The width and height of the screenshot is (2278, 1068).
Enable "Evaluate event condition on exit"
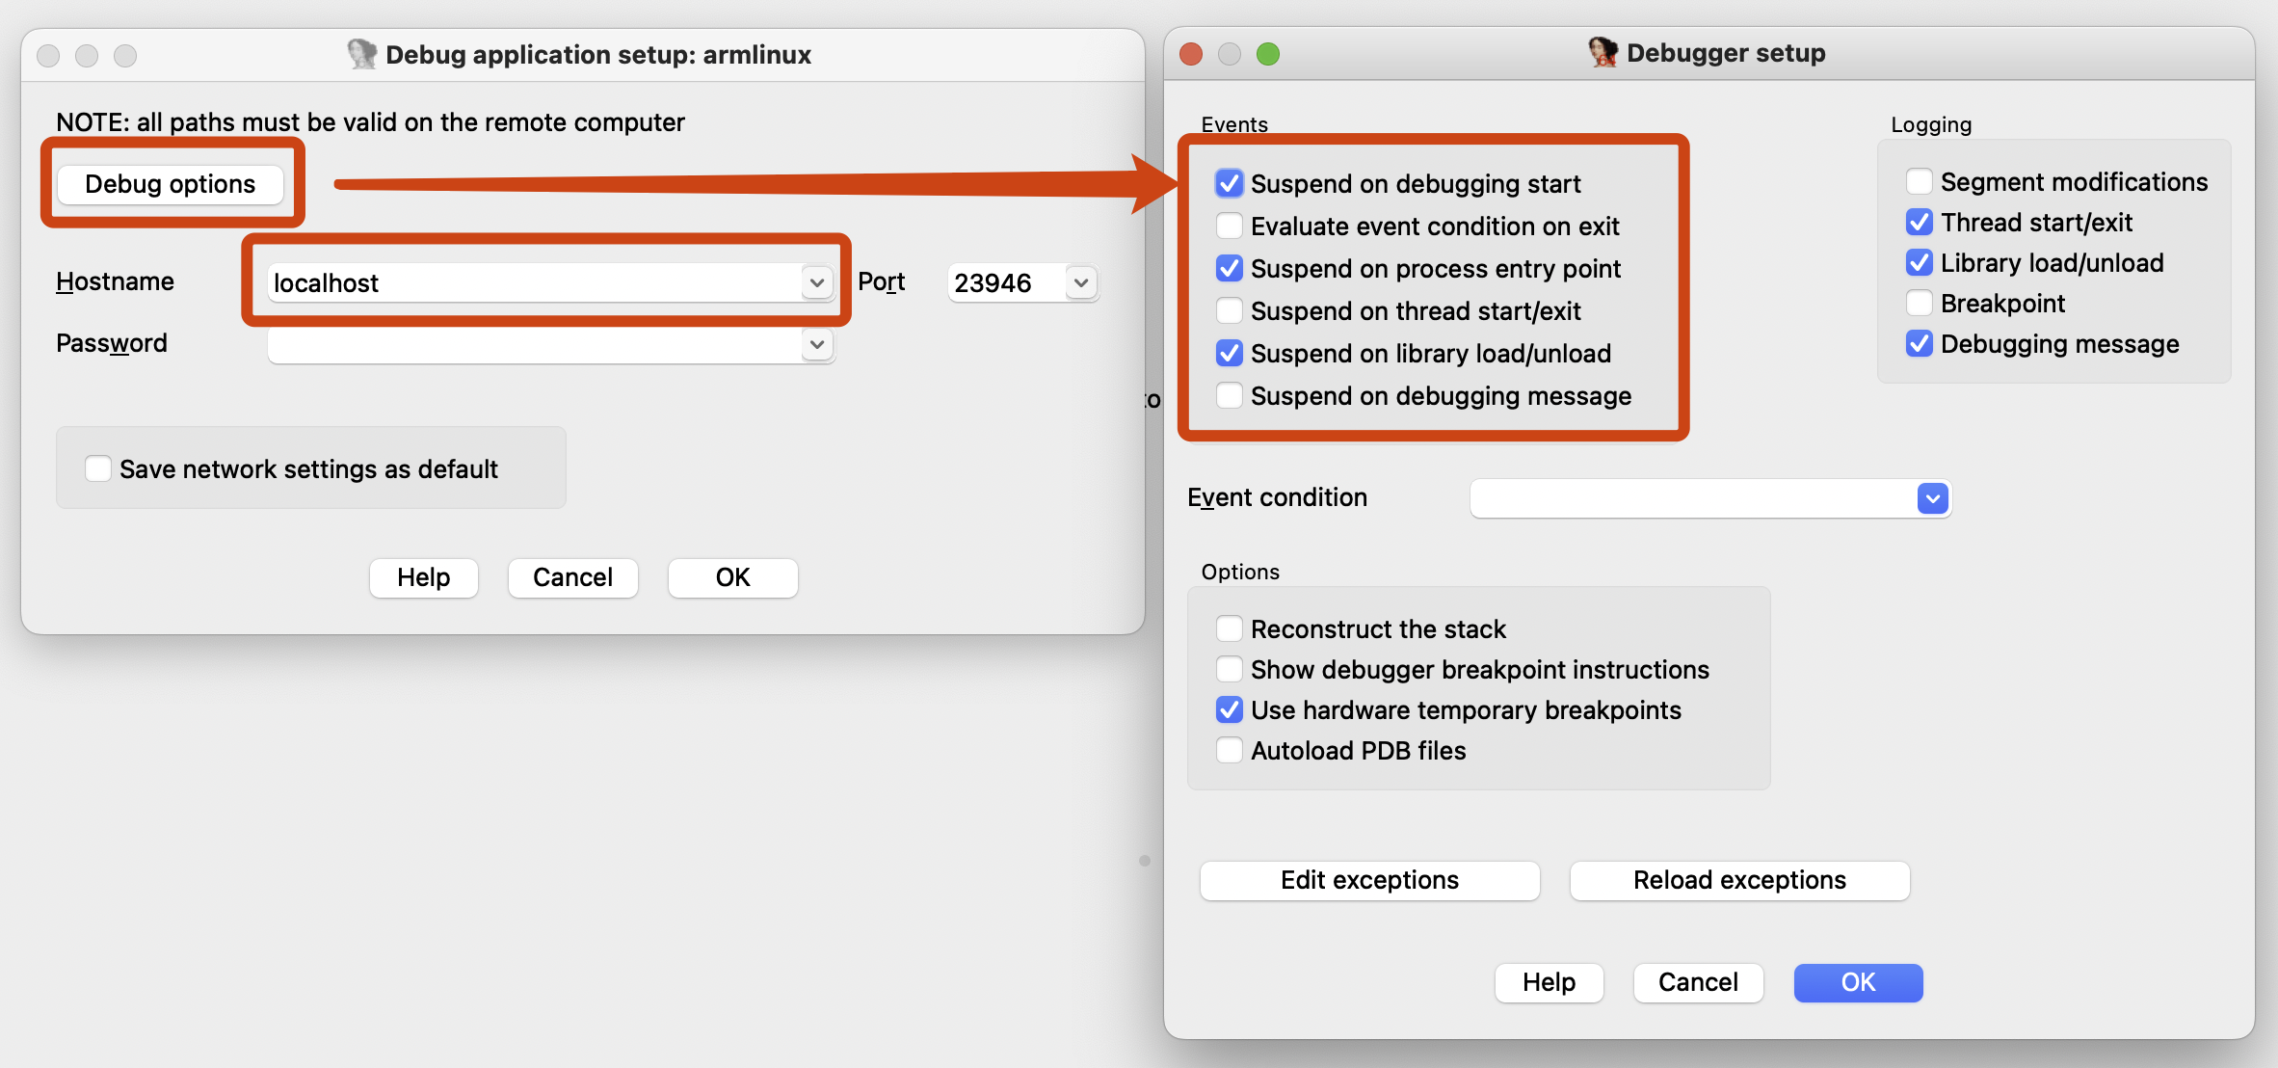point(1229,226)
